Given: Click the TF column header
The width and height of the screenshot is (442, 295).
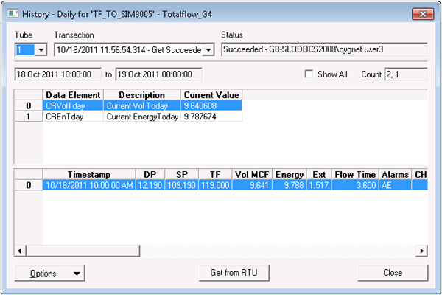Looking at the screenshot, I should [x=215, y=175].
